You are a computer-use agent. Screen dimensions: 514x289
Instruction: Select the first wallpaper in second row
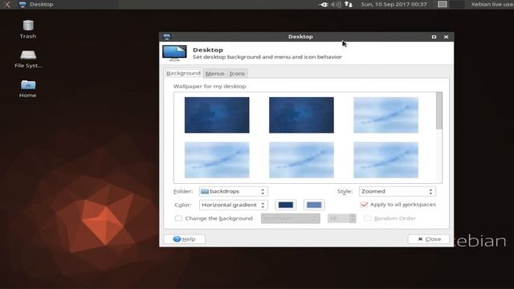click(x=217, y=160)
